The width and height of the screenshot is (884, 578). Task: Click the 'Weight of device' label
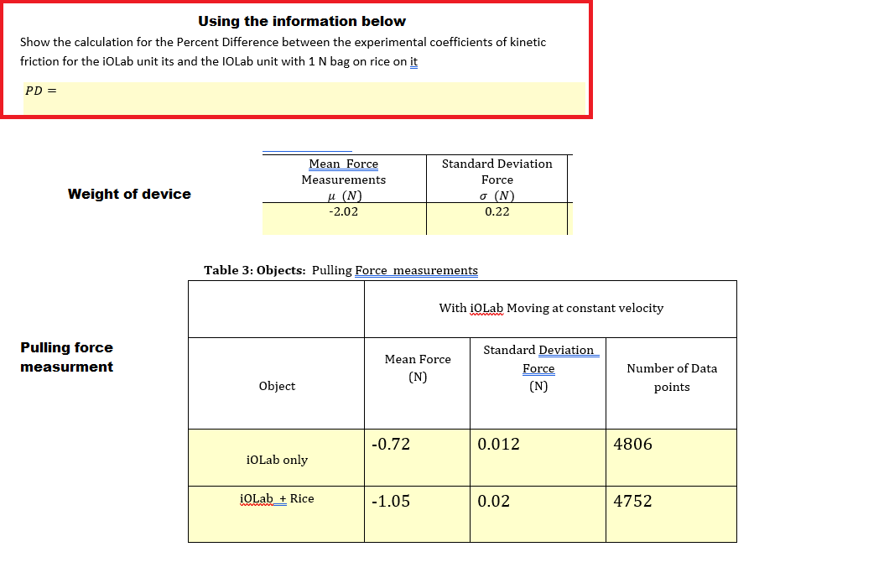tap(129, 194)
